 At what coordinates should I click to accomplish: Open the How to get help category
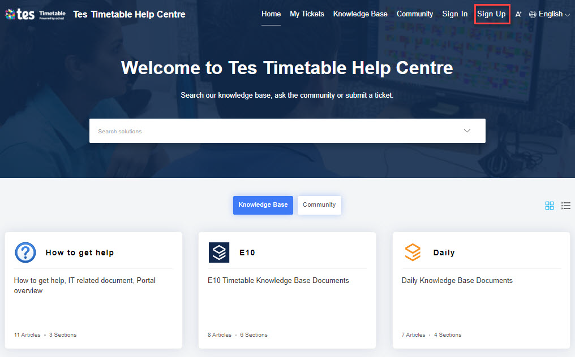[x=80, y=252]
